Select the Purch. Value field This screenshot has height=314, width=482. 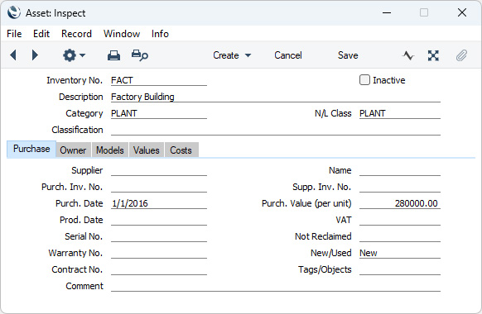click(x=400, y=203)
